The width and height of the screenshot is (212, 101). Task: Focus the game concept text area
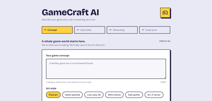click(106, 69)
